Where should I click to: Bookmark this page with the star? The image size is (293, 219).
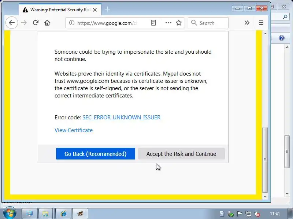[x=179, y=23]
